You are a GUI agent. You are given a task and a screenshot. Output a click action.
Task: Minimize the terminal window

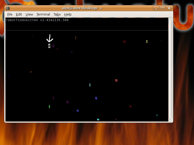tap(156, 8)
